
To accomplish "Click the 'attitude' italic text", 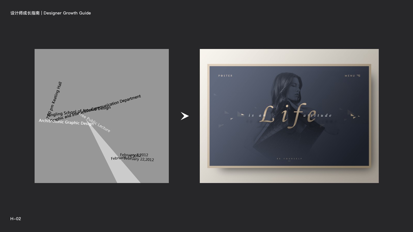I will coord(317,115).
